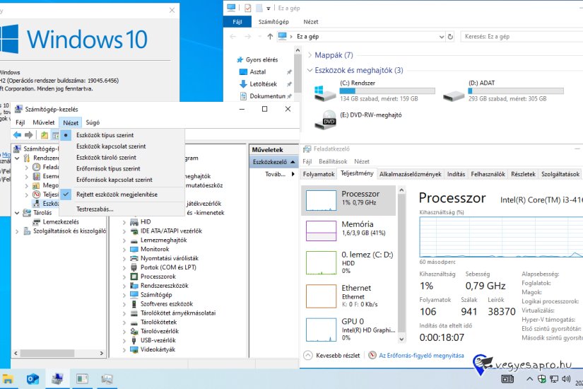This screenshot has width=583, height=389.
Task: Collapse the Eszközök és meghajtók group
Action: tap(310, 70)
